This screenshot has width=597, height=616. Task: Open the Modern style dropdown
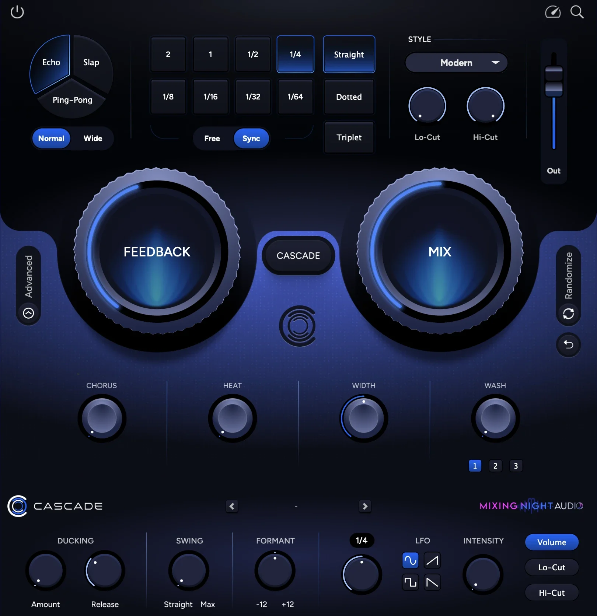[x=456, y=63]
